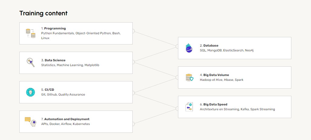
Task: Click the Programming database servers icon
Action: tap(31, 33)
